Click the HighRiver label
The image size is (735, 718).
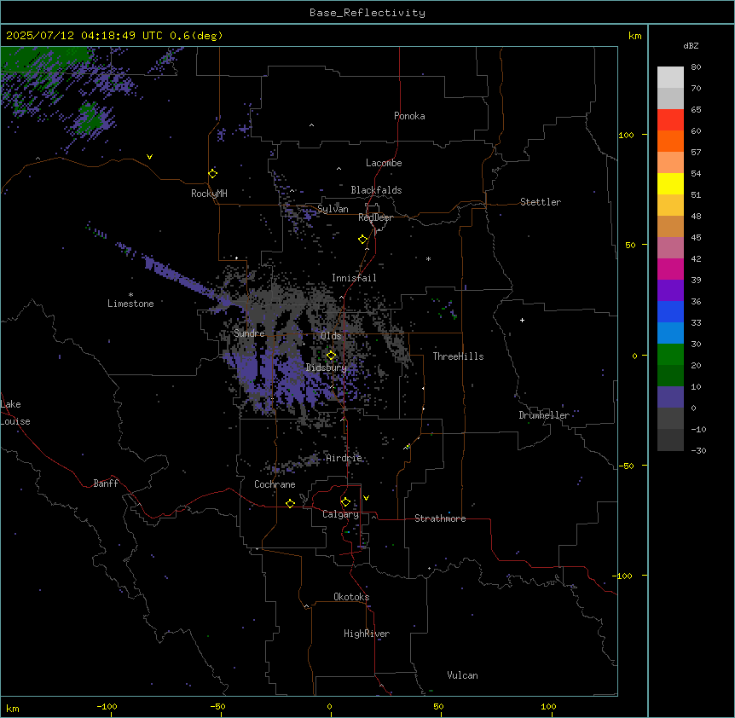[367, 634]
